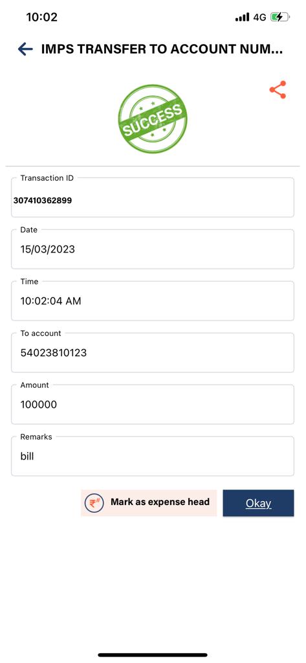Tap the orange share icon
306x663 pixels.
278,89
